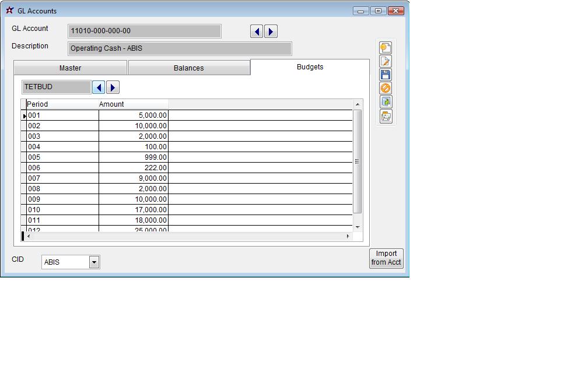
Task: Click the vertical scrollbar down arrow
Action: [x=358, y=227]
